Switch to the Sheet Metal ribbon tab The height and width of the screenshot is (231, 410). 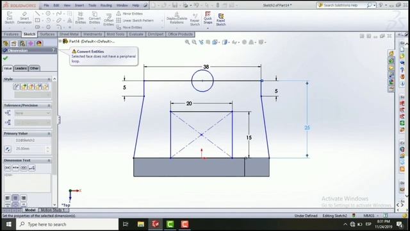coord(69,34)
